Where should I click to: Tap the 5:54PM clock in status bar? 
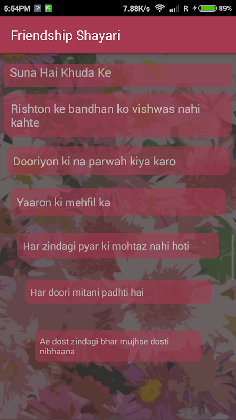click(x=17, y=8)
